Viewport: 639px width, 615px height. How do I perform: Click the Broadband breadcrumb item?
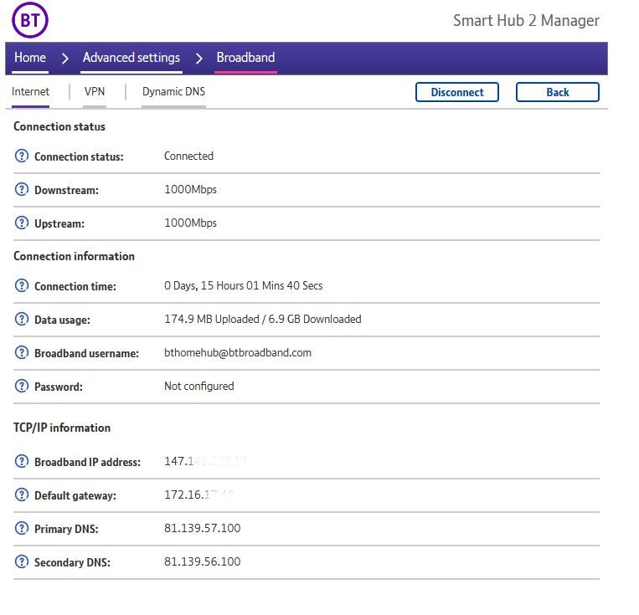[245, 58]
